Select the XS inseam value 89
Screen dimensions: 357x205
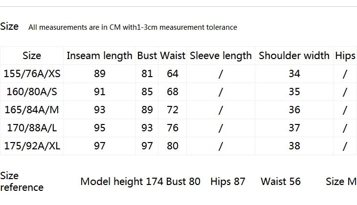(x=100, y=74)
